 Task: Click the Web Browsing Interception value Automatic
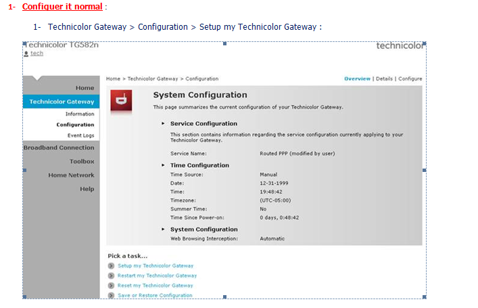pyautogui.click(x=272, y=239)
